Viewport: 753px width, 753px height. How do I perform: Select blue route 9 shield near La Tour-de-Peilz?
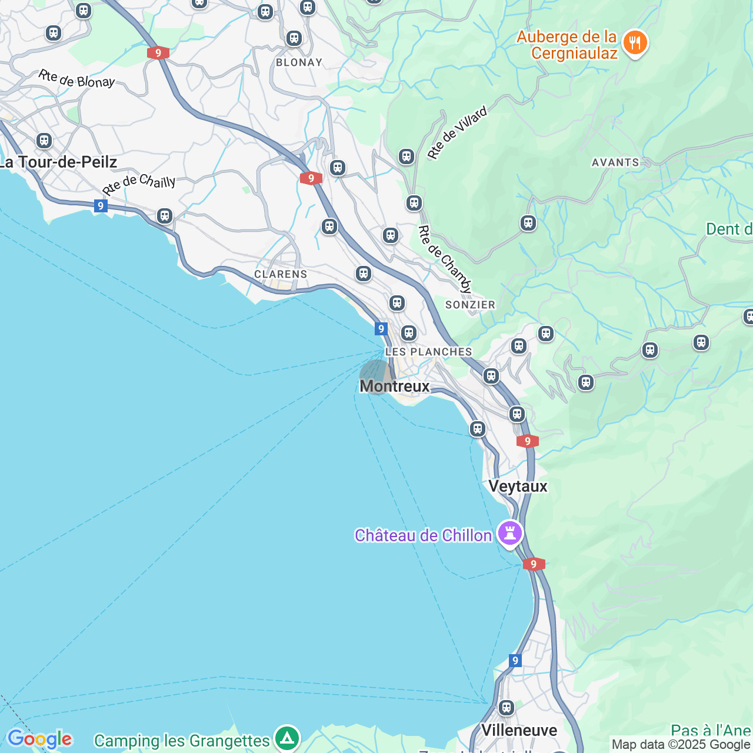(101, 206)
